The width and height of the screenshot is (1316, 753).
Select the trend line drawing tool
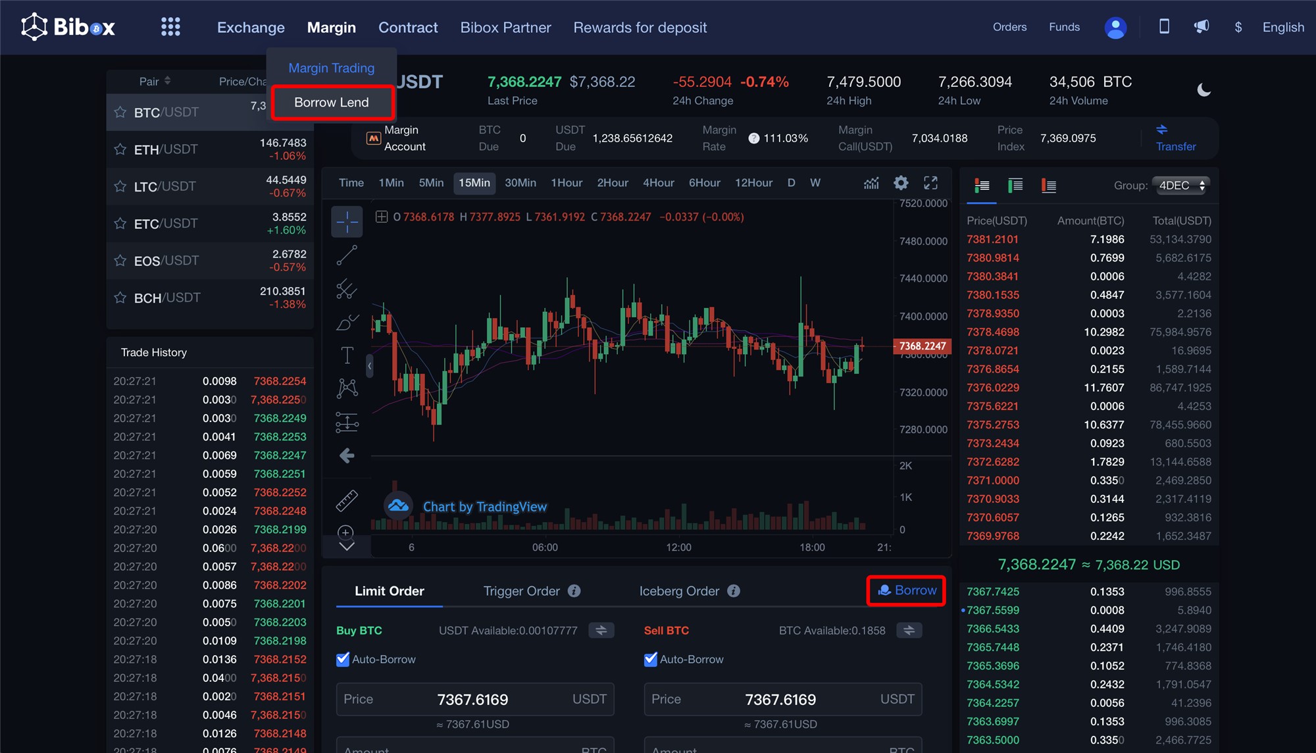click(x=347, y=255)
